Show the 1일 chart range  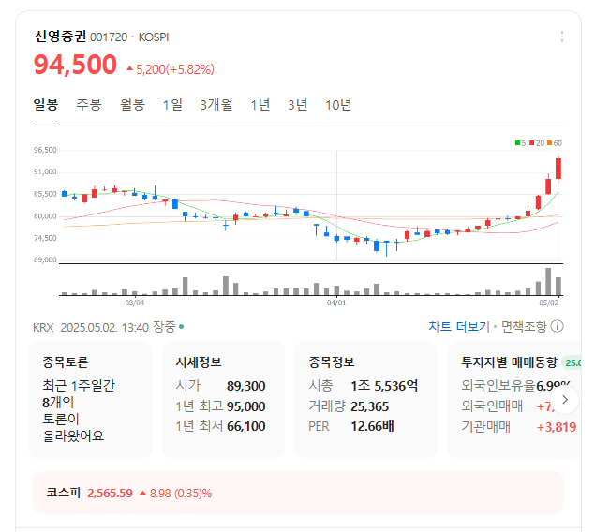tap(172, 105)
